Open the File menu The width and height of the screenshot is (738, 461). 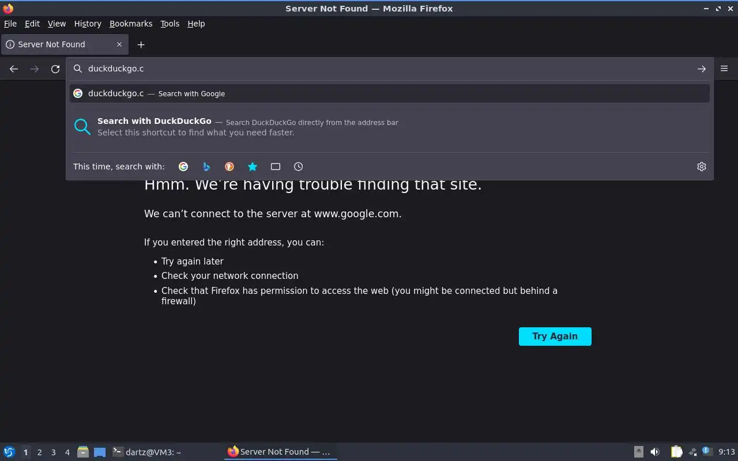[x=10, y=24]
